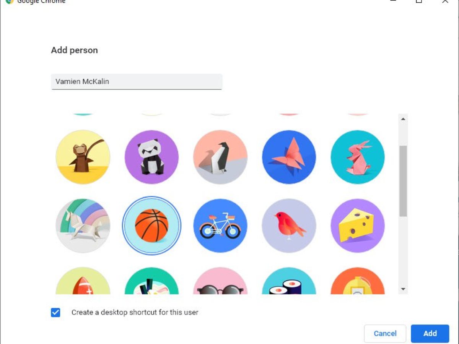Click the avatar list scroll up arrow

pyautogui.click(x=403, y=119)
